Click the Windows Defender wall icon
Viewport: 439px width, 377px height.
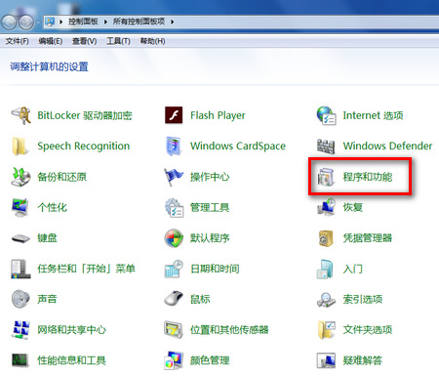tap(326, 147)
